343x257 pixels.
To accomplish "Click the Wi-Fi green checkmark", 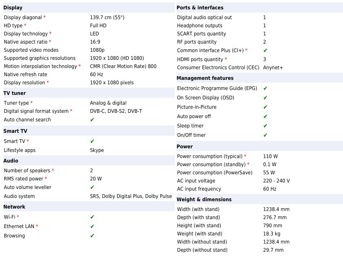I will point(92,217).
